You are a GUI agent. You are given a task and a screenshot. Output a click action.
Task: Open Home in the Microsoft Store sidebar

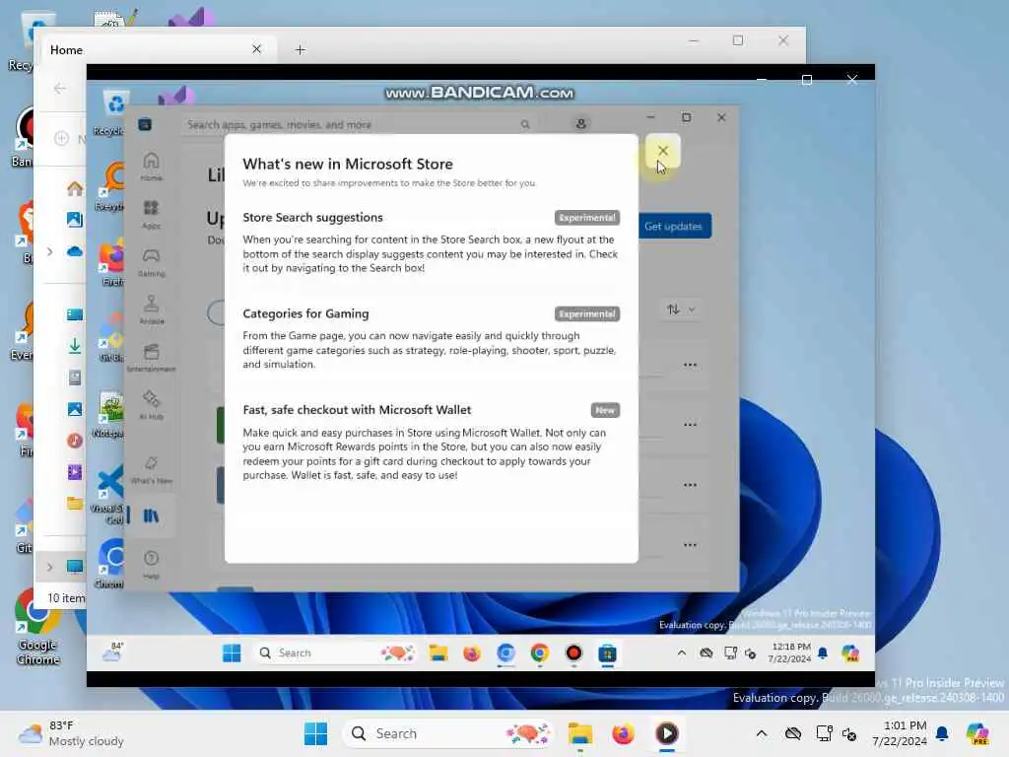pos(151,167)
